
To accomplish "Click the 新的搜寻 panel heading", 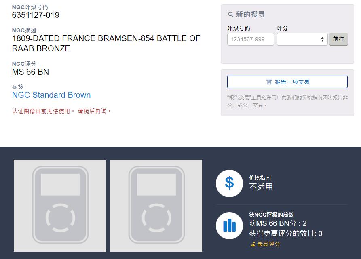I will click(x=250, y=15).
